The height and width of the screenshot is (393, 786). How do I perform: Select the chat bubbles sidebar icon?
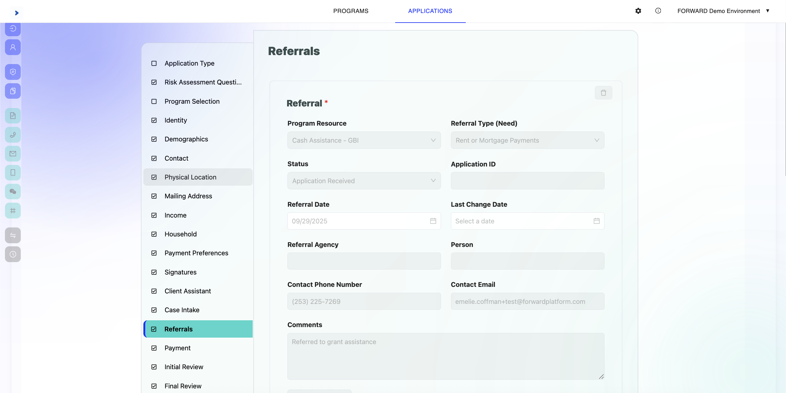pos(13,192)
